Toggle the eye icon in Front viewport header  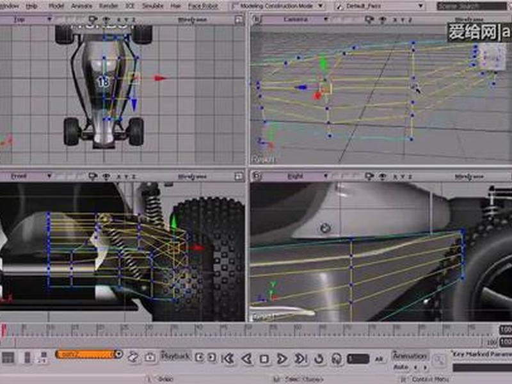click(106, 177)
